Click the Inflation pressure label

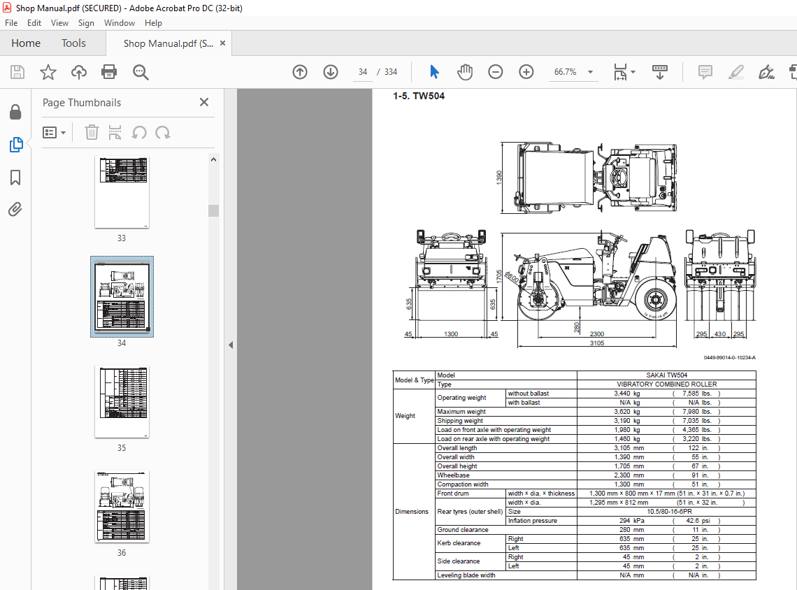pos(533,520)
